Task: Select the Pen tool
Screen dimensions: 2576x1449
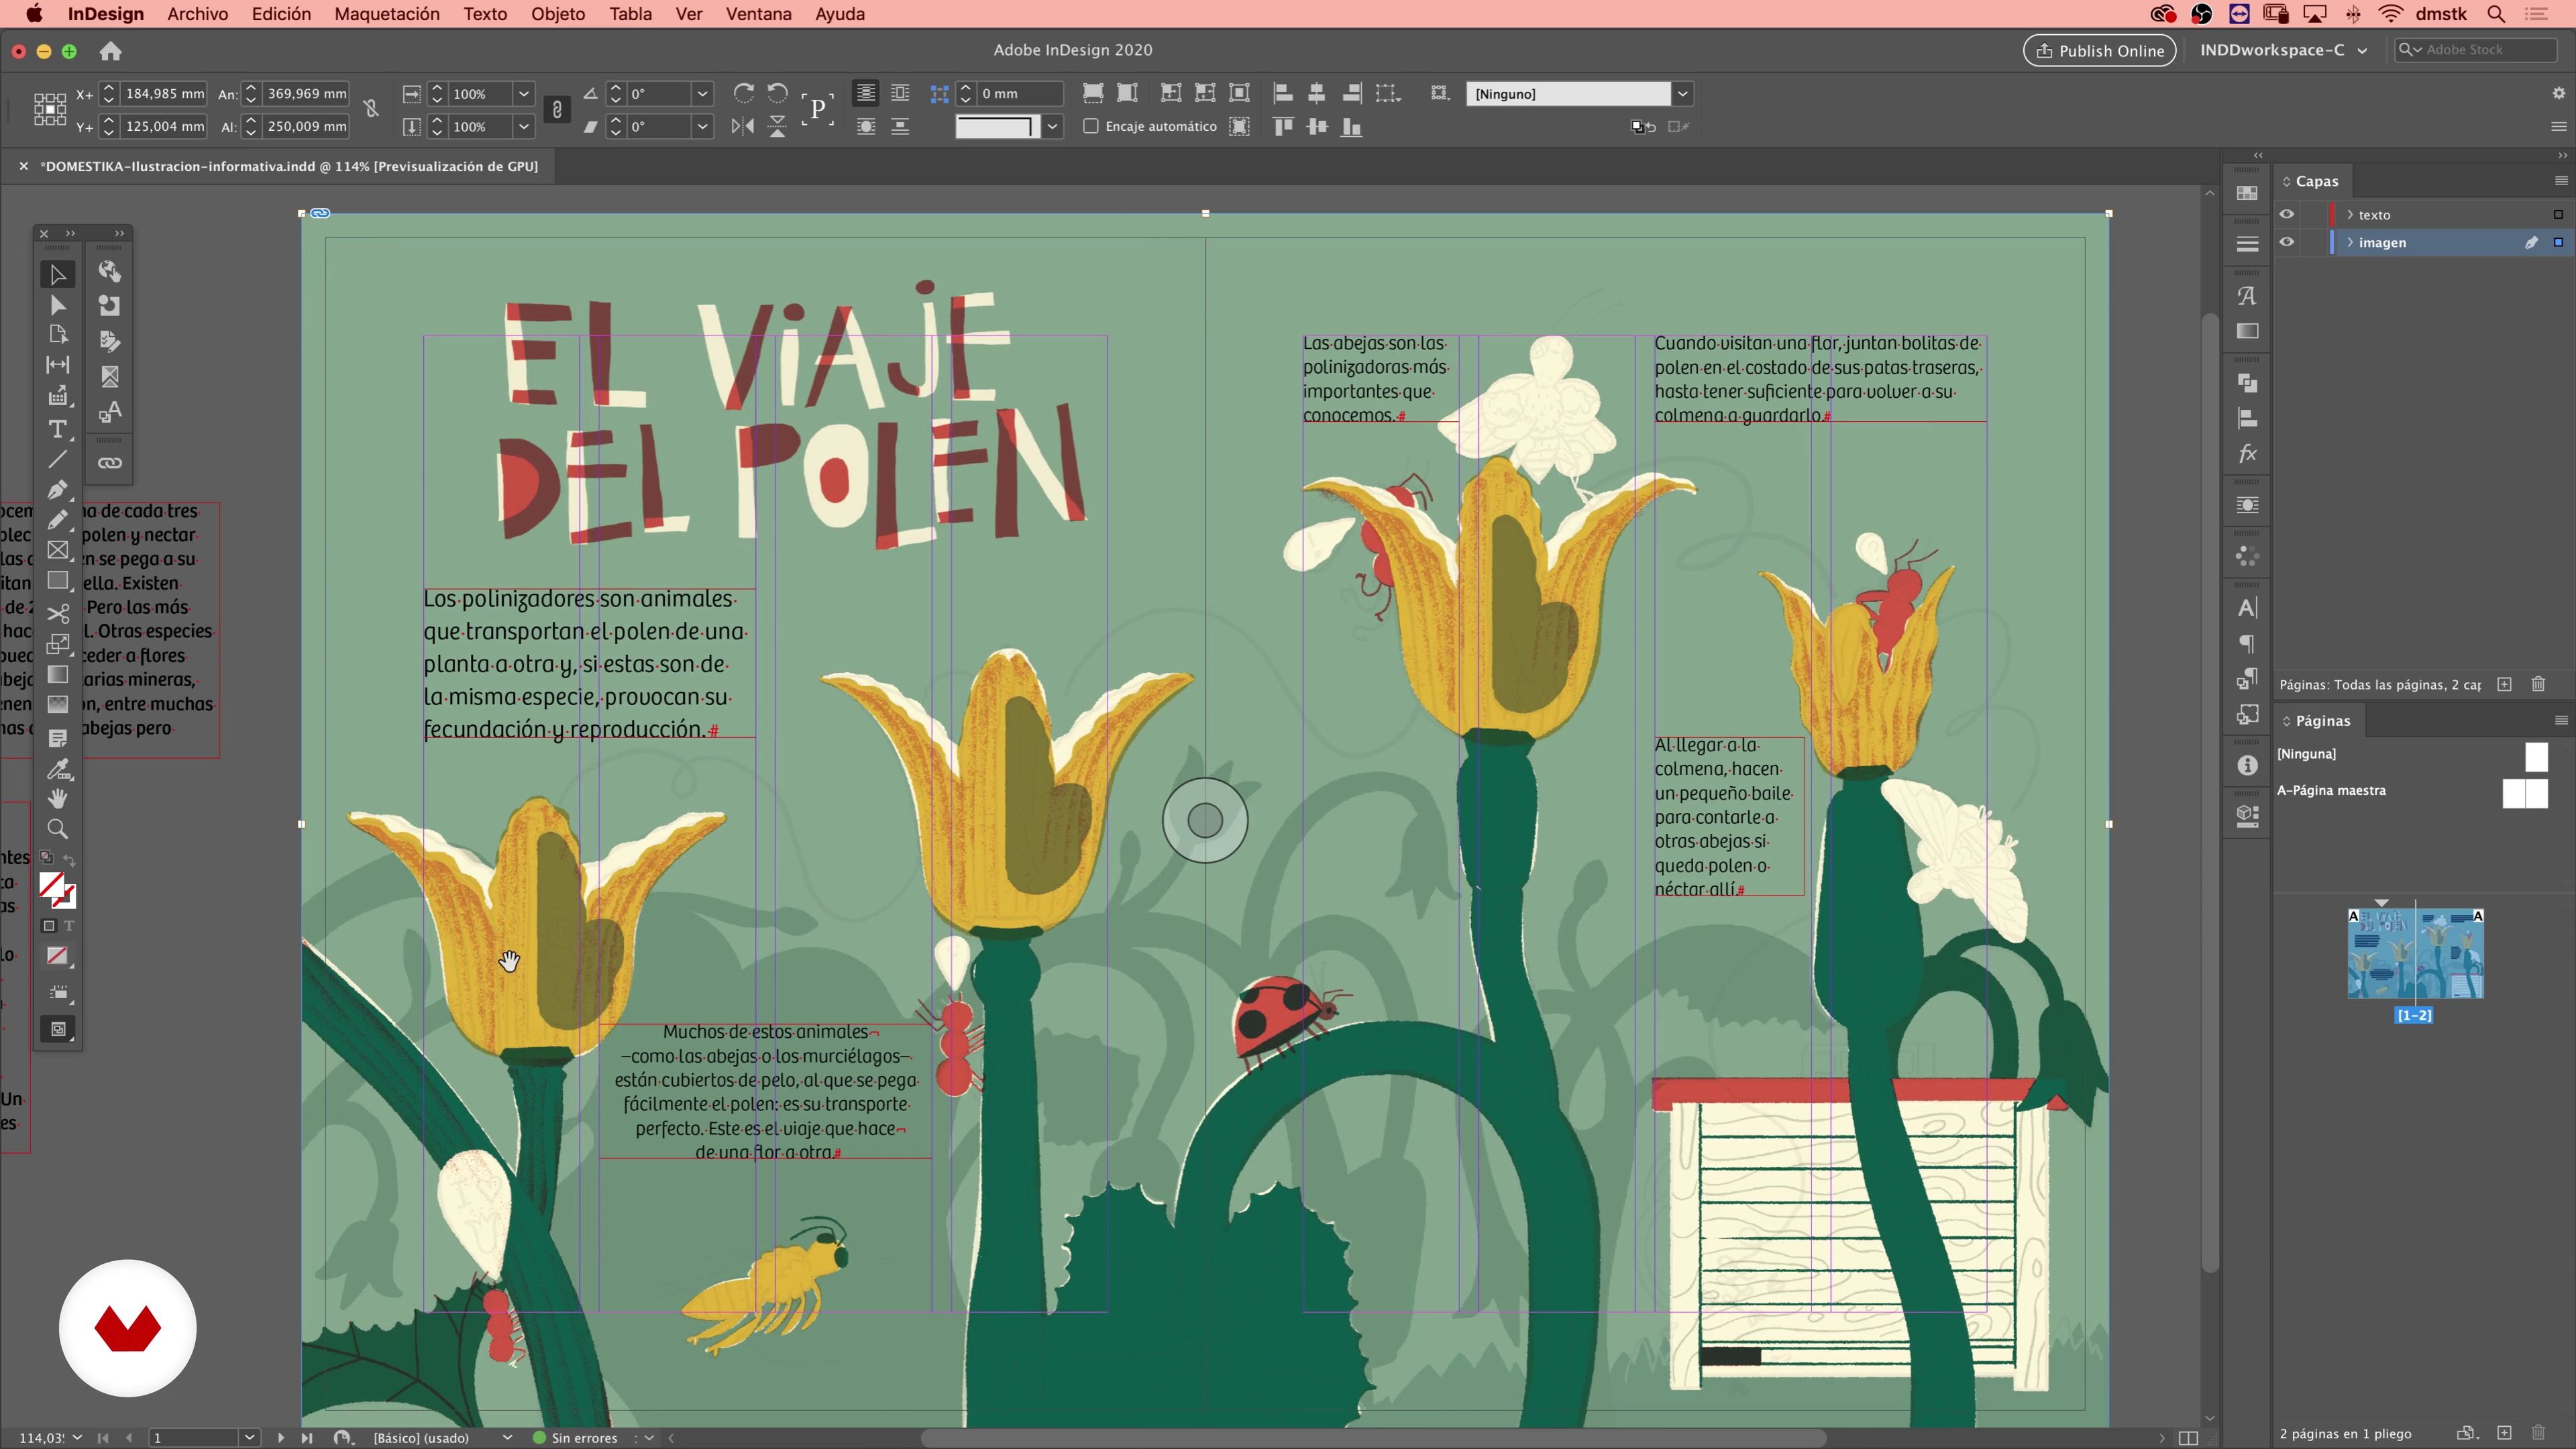Action: pyautogui.click(x=57, y=490)
